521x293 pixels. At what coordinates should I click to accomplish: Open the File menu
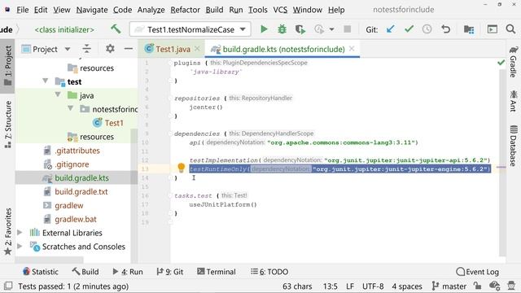coord(23,10)
